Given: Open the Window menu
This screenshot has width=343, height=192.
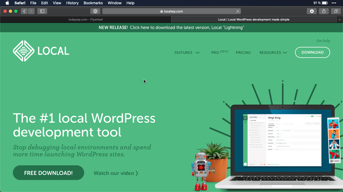Looking at the screenshot, I should [114, 3].
